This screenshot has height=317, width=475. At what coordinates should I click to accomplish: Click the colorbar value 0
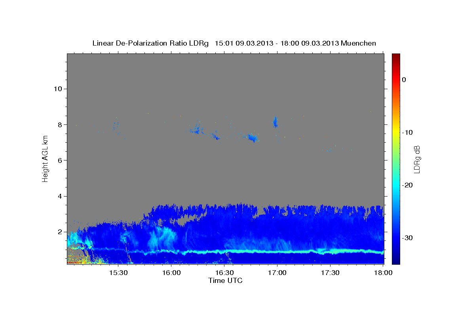click(x=404, y=80)
